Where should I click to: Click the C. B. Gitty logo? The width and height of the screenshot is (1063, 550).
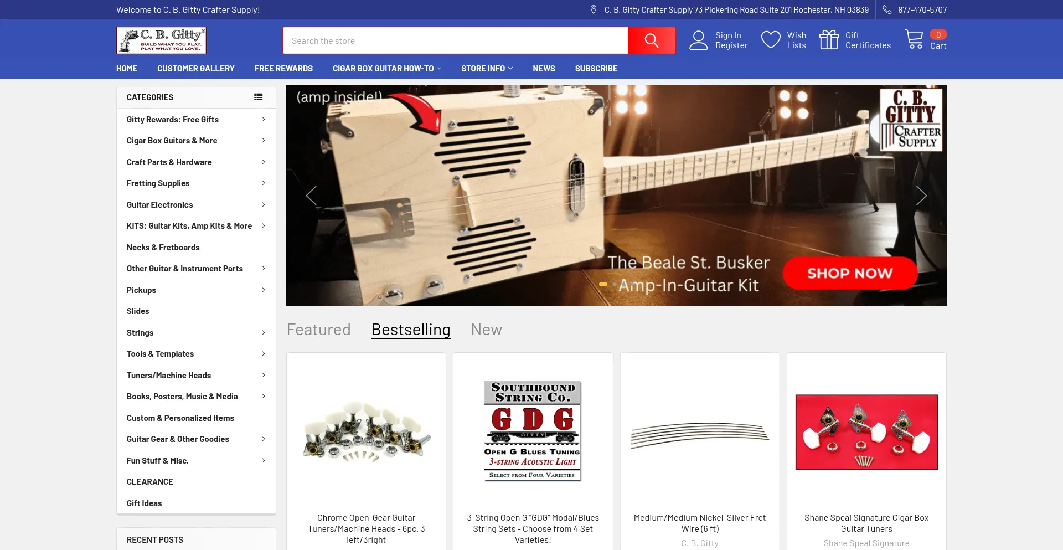coord(161,40)
